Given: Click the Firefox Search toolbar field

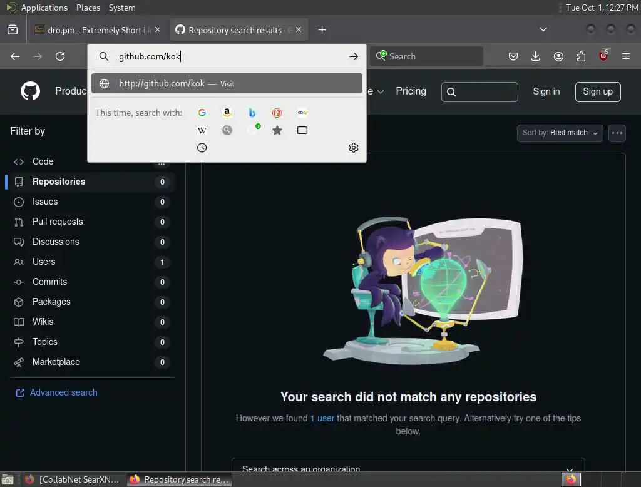Looking at the screenshot, I should 427,56.
